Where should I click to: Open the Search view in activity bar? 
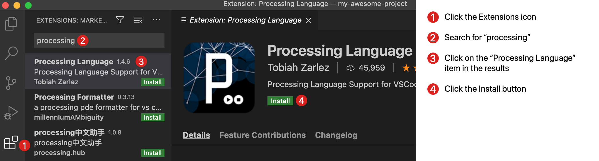tap(11, 53)
